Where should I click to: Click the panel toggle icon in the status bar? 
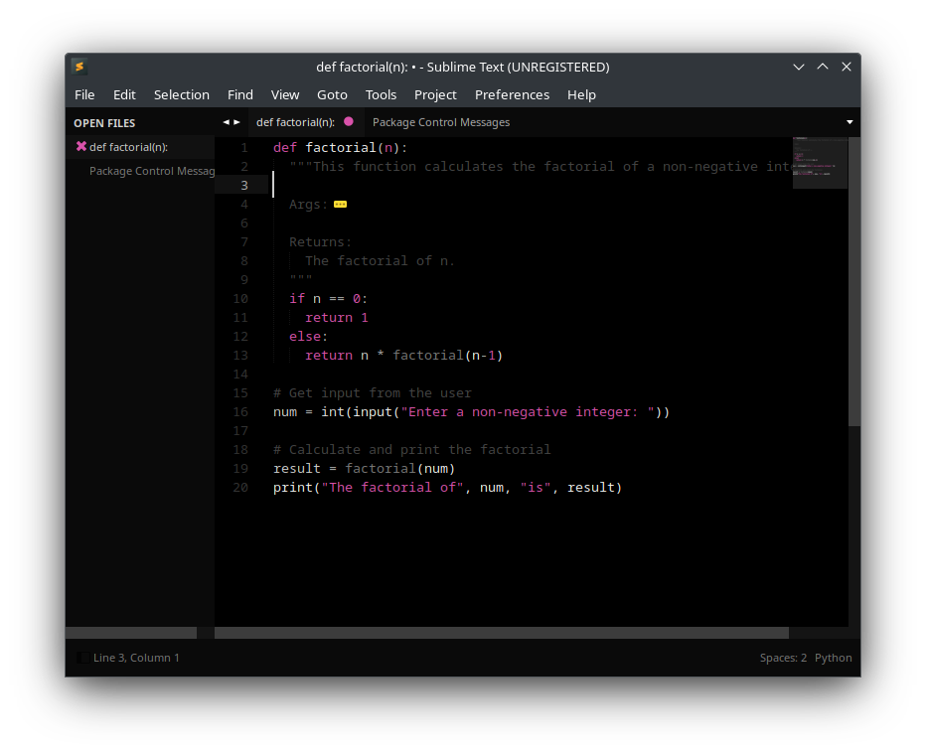pyautogui.click(x=81, y=657)
